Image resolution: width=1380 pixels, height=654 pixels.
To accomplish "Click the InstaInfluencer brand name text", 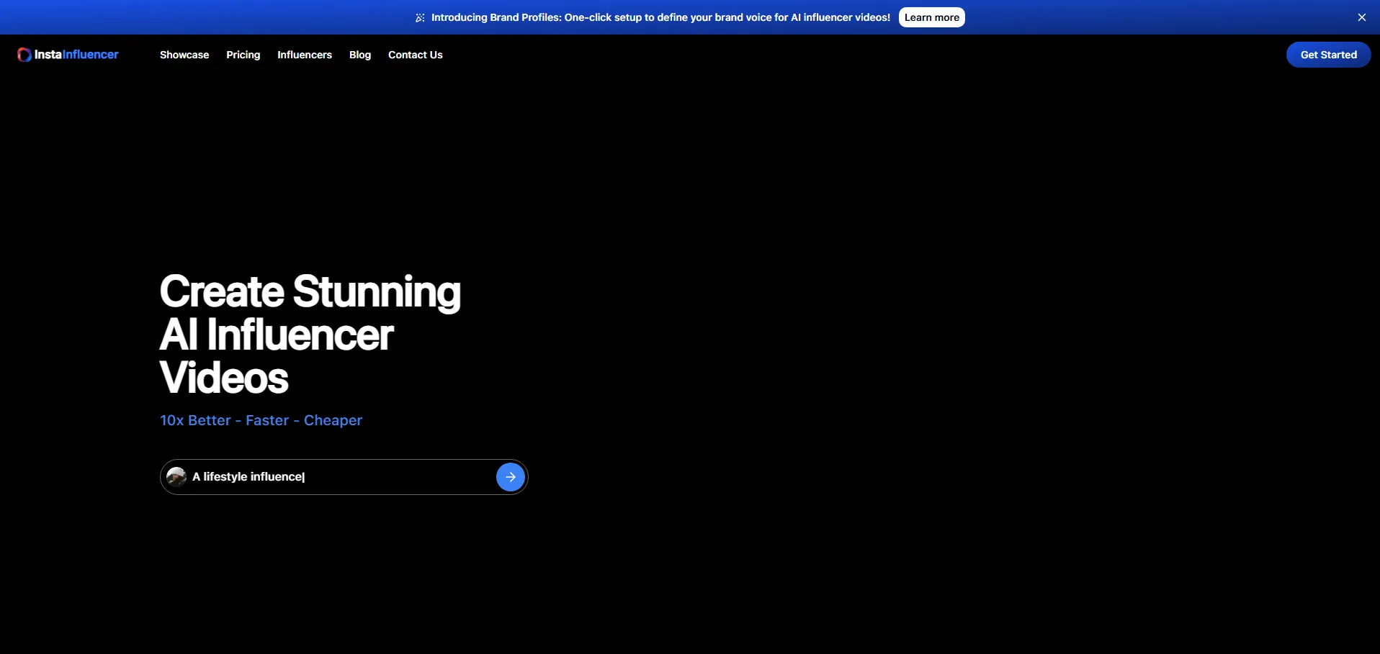I will click(76, 55).
